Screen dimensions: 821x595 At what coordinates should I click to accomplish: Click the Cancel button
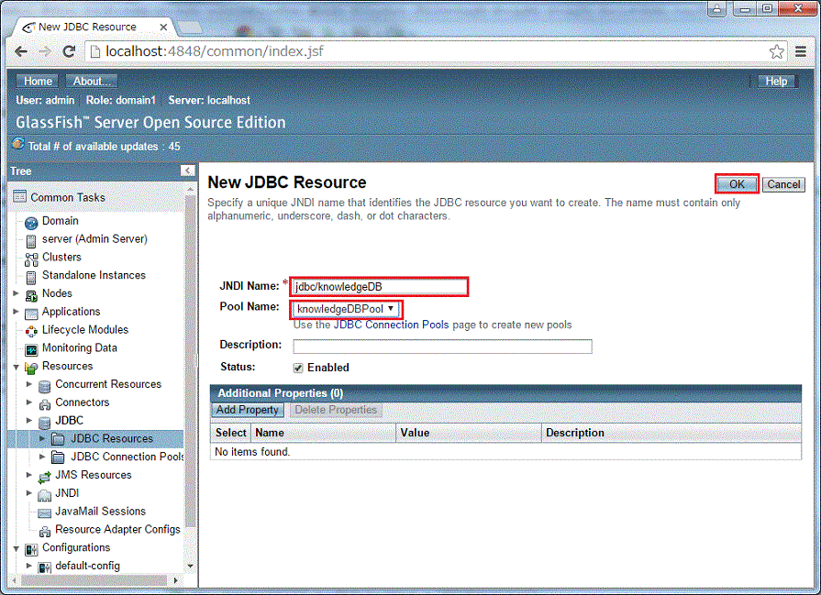tap(783, 184)
